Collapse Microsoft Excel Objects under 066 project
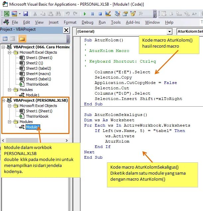 coord(9,52)
